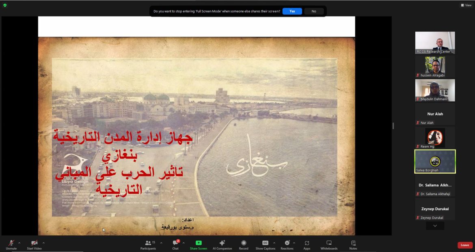Select Salwa Borghiah's video thumbnail
This screenshot has width=475, height=252.
[x=435, y=161]
